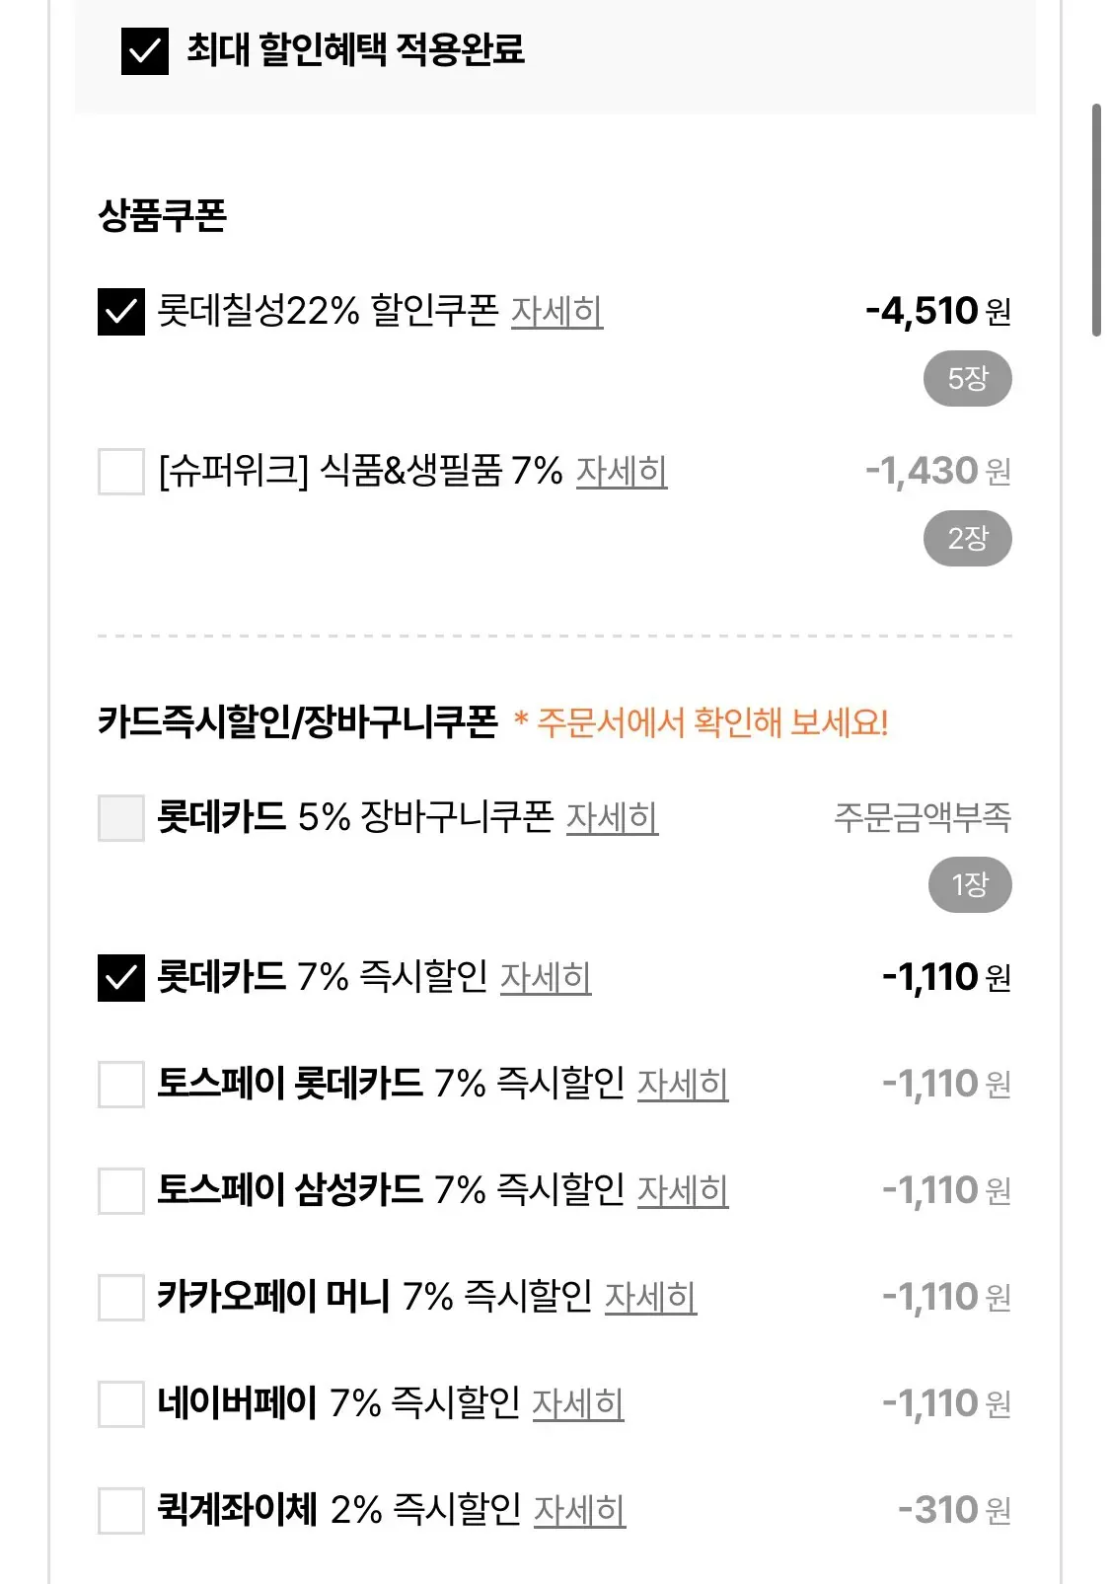Open 자세히 link for 슈퍼위크 식품&생필품 coupon
1110x1584 pixels.
click(x=622, y=472)
